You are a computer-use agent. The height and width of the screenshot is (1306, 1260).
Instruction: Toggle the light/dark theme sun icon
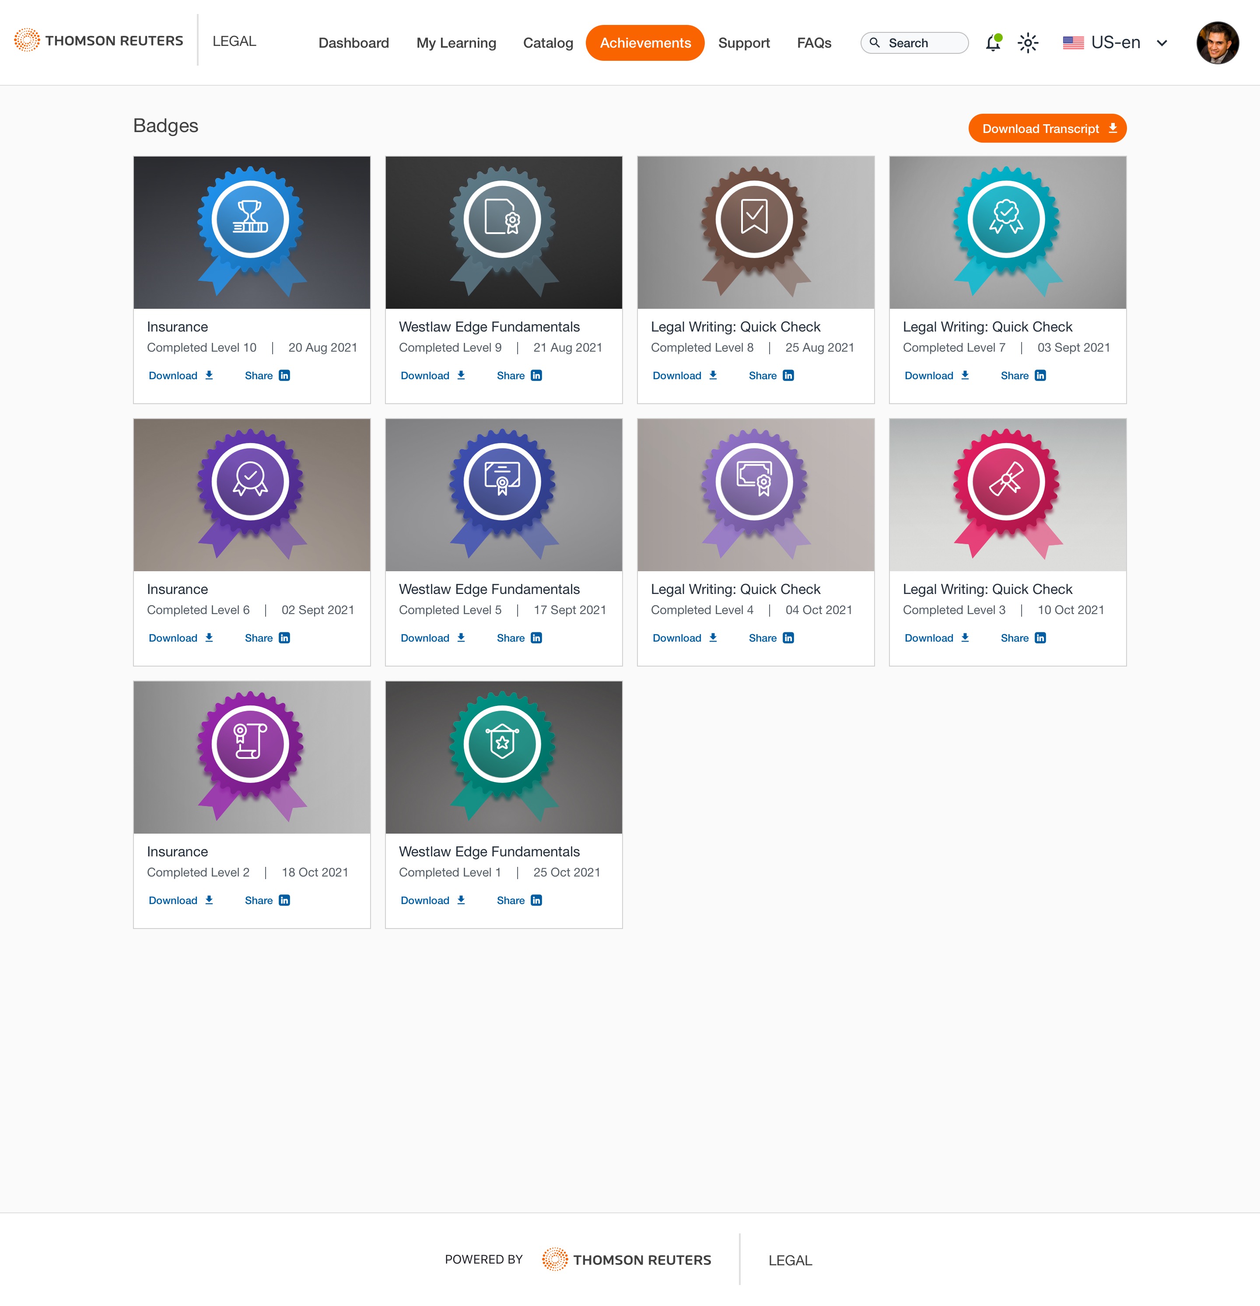[1028, 43]
